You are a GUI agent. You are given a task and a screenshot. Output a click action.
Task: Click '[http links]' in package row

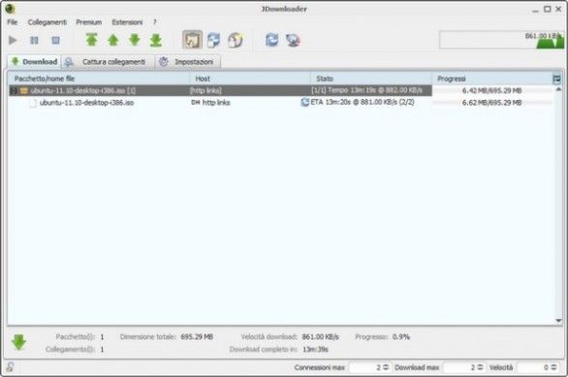pos(205,90)
